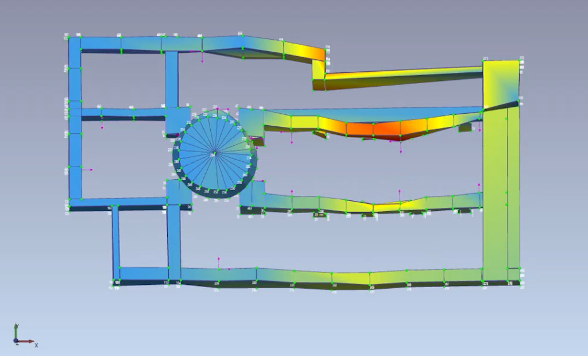Click the green Y-axis arrow of the triad
Viewport: 588px width, 356px height.
point(16,331)
